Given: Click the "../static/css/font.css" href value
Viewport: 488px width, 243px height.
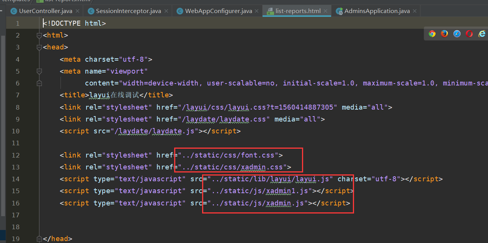Looking at the screenshot, I should [228, 155].
